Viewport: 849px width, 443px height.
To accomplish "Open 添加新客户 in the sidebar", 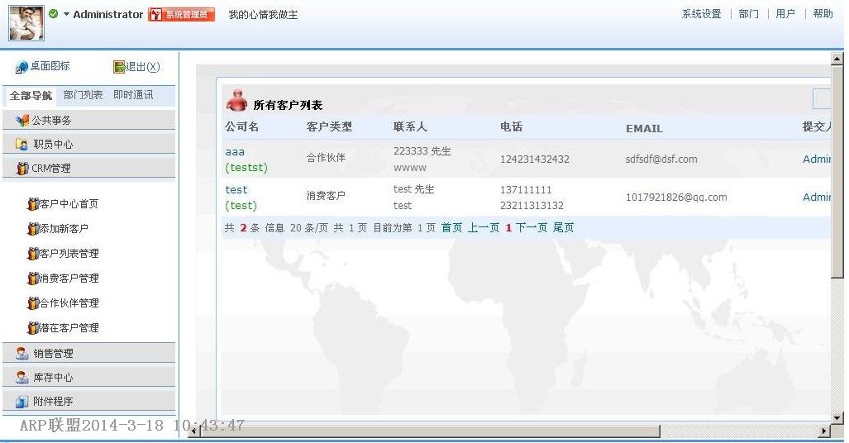I will point(64,229).
